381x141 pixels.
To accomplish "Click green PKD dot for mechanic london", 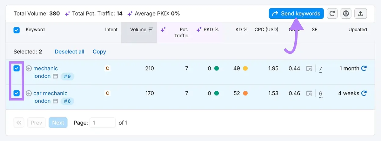I will [217, 68].
